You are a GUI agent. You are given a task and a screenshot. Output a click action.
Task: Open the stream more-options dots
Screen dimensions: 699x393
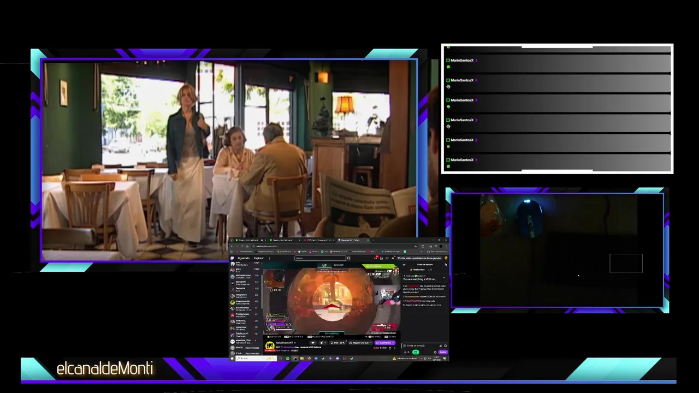coord(395,348)
